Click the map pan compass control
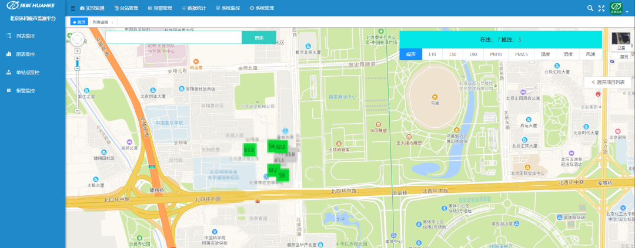Screen dimensions: 635x248 77,40
